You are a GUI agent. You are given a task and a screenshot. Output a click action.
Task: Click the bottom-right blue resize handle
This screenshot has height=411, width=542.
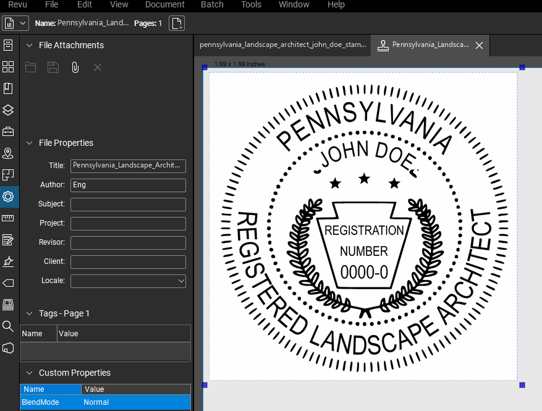tap(522, 384)
